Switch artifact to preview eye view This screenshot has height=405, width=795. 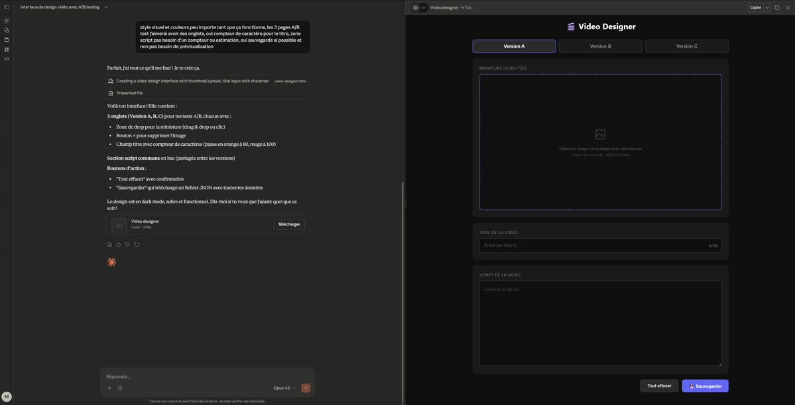pyautogui.click(x=415, y=7)
